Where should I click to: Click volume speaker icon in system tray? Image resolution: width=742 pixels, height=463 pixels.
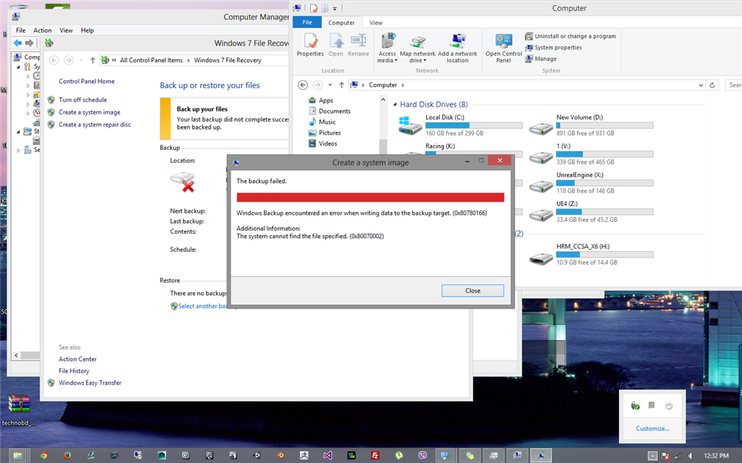[x=691, y=456]
